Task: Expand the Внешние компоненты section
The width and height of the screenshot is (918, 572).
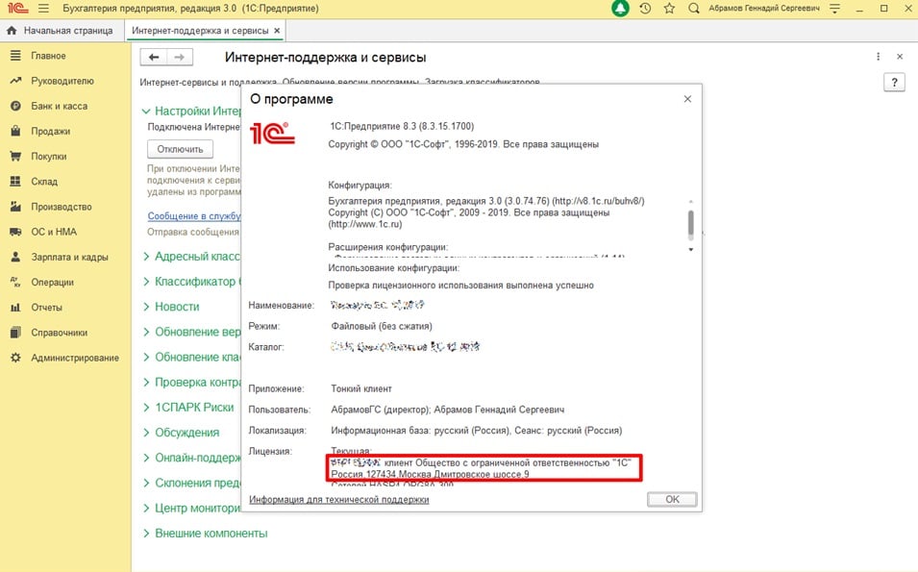Action: click(x=211, y=533)
